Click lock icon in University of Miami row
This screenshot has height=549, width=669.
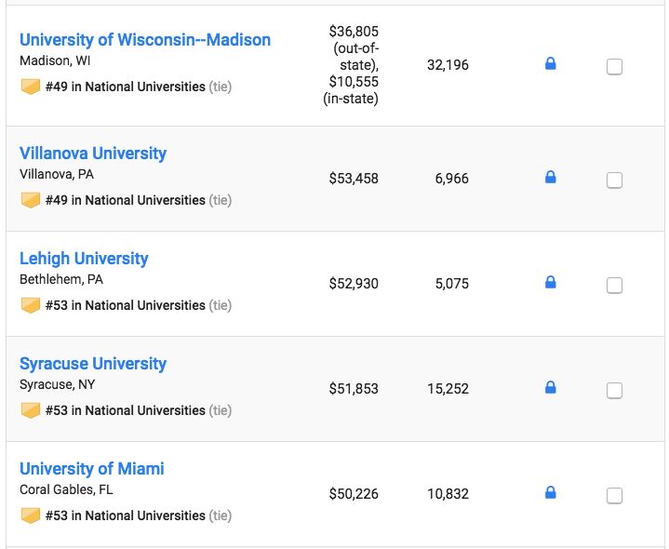point(550,492)
